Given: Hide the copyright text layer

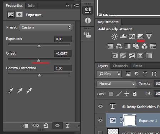Looking at the screenshot, I should [x=100, y=106].
